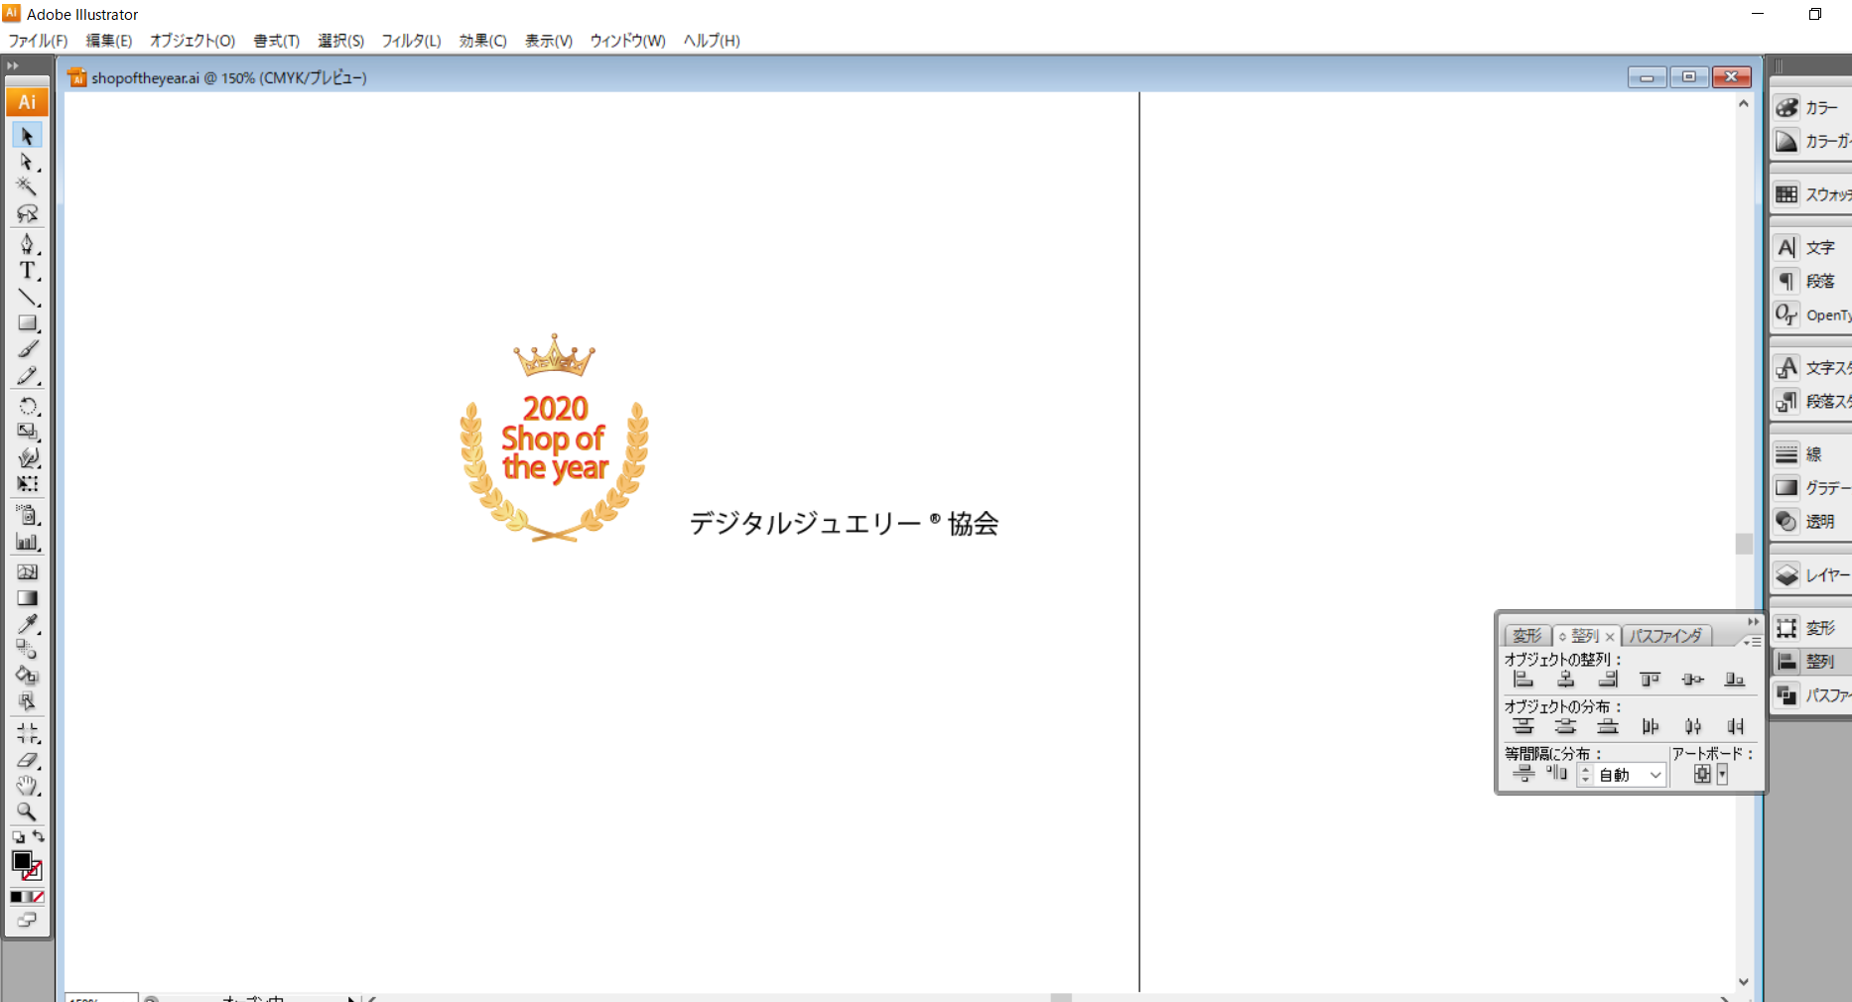Screen dimensions: 1852x1002
Task: Distribute objects by top edges
Action: point(1523,726)
